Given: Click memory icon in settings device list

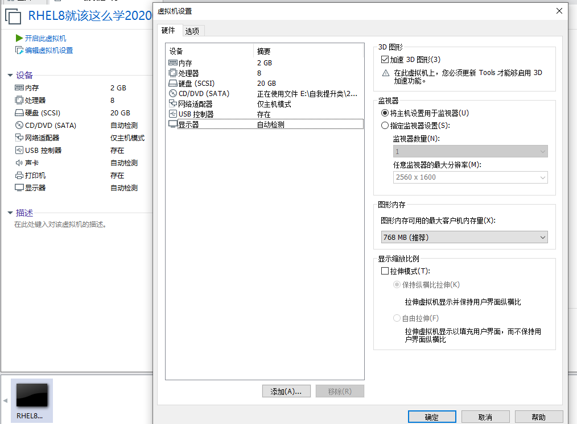Looking at the screenshot, I should (173, 63).
